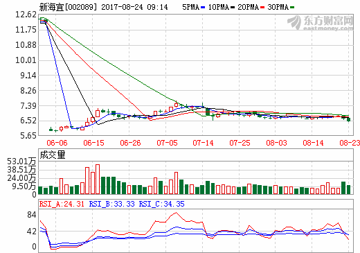
Task: Click the RSI_C:34.35 indicator value
Action: [161, 204]
